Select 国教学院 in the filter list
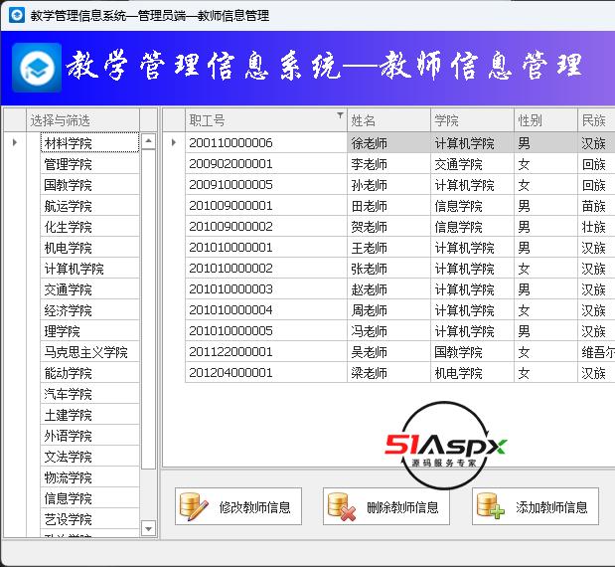The image size is (615, 567). 89,185
